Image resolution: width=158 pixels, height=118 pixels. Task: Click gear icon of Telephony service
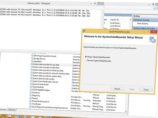click(31, 95)
